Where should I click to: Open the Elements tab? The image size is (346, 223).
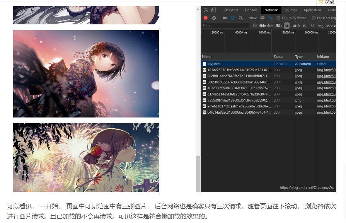click(231, 10)
